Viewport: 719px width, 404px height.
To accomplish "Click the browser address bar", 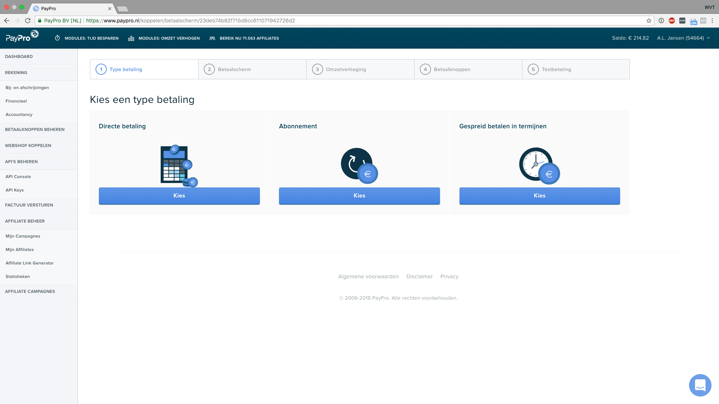I will pyautogui.click(x=345, y=21).
